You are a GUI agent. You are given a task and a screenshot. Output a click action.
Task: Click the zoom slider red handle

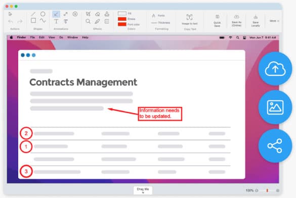267,190
